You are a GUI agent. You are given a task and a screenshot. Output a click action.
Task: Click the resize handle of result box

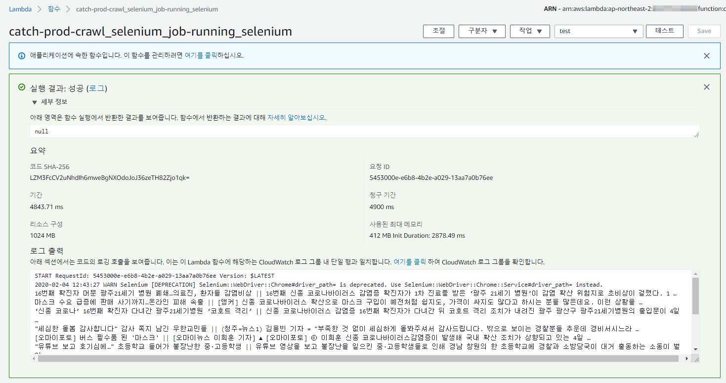pos(697,134)
